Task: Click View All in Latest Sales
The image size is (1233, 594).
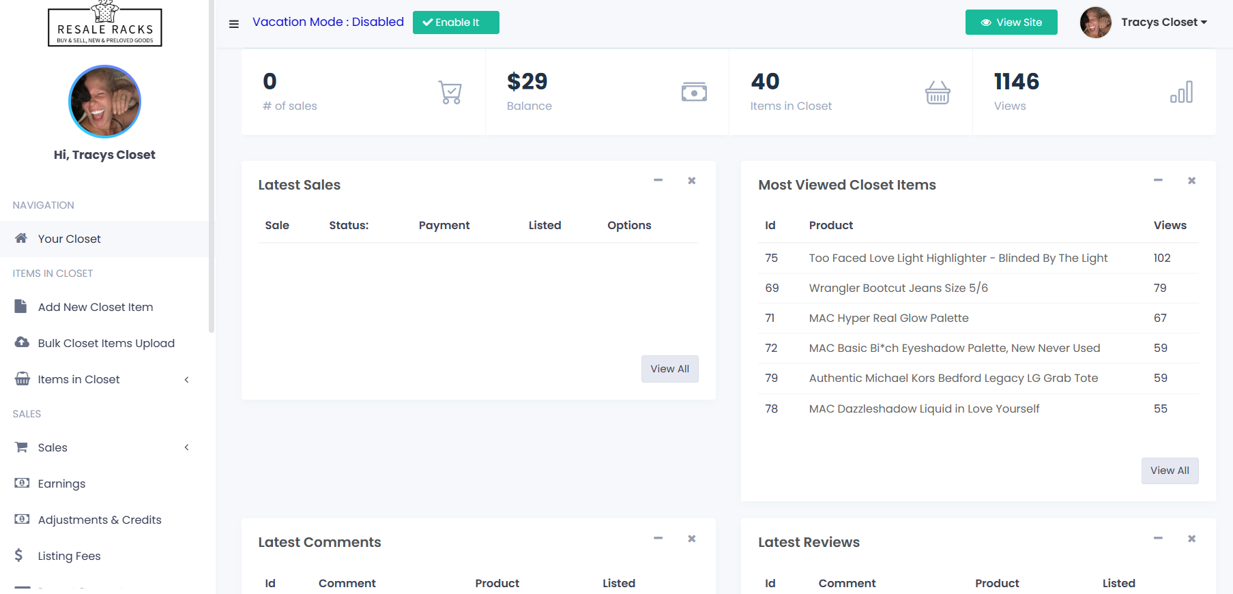Action: click(669, 369)
